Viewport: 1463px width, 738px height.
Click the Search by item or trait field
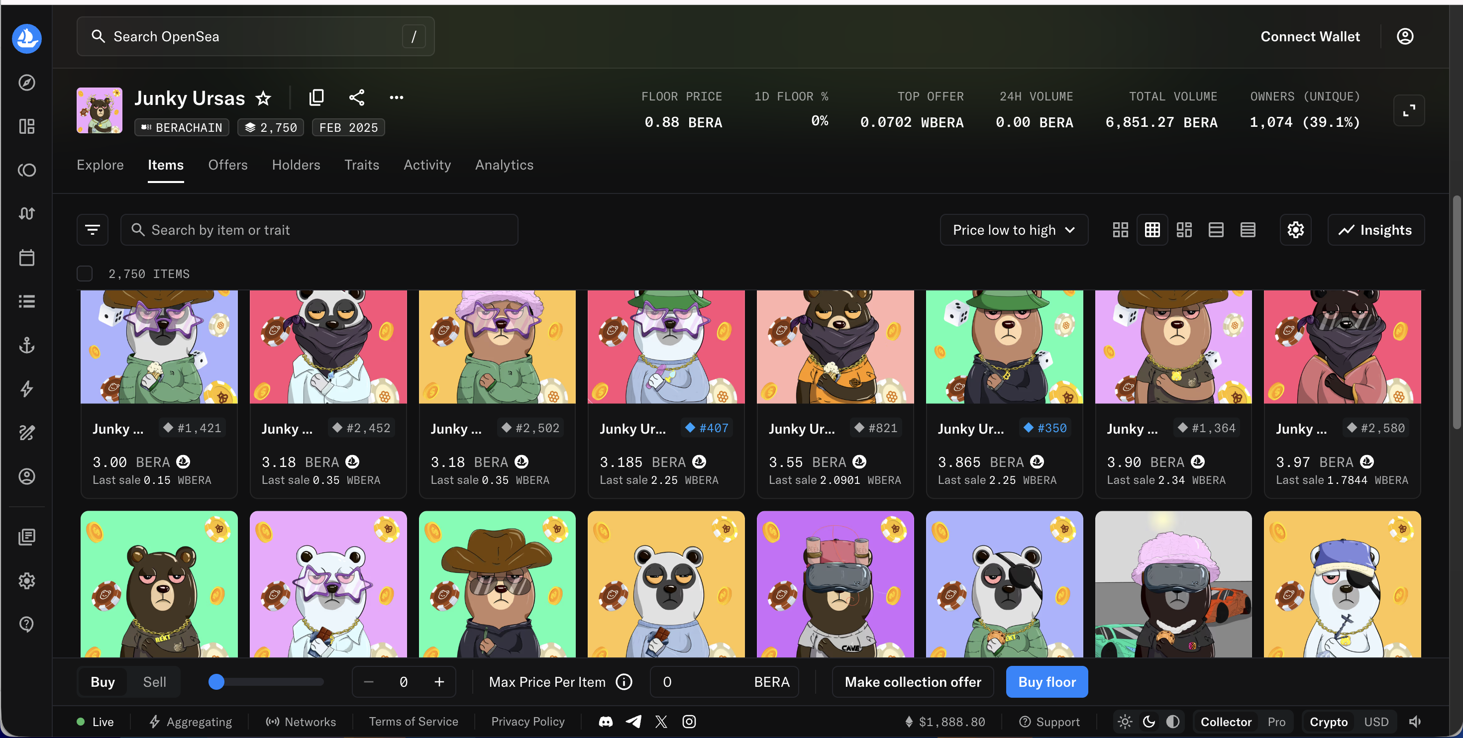click(x=319, y=229)
